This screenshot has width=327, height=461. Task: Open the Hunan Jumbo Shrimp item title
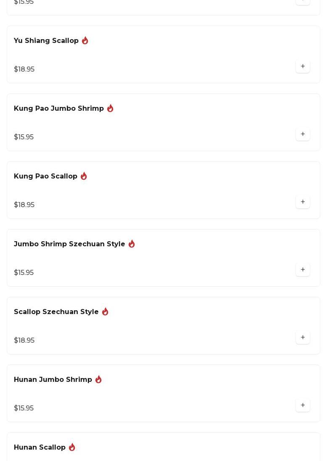coord(53,380)
